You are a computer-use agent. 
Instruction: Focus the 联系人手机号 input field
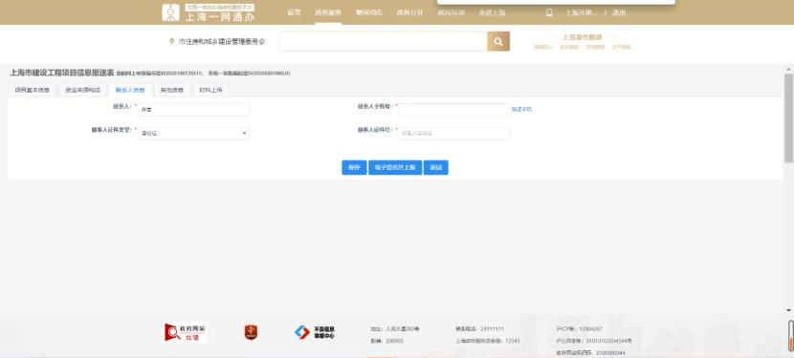tap(454, 109)
